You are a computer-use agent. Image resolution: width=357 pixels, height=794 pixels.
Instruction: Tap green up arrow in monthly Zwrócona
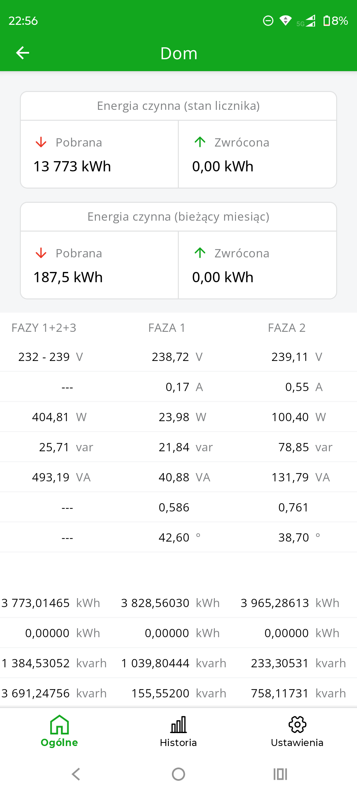pos(200,253)
